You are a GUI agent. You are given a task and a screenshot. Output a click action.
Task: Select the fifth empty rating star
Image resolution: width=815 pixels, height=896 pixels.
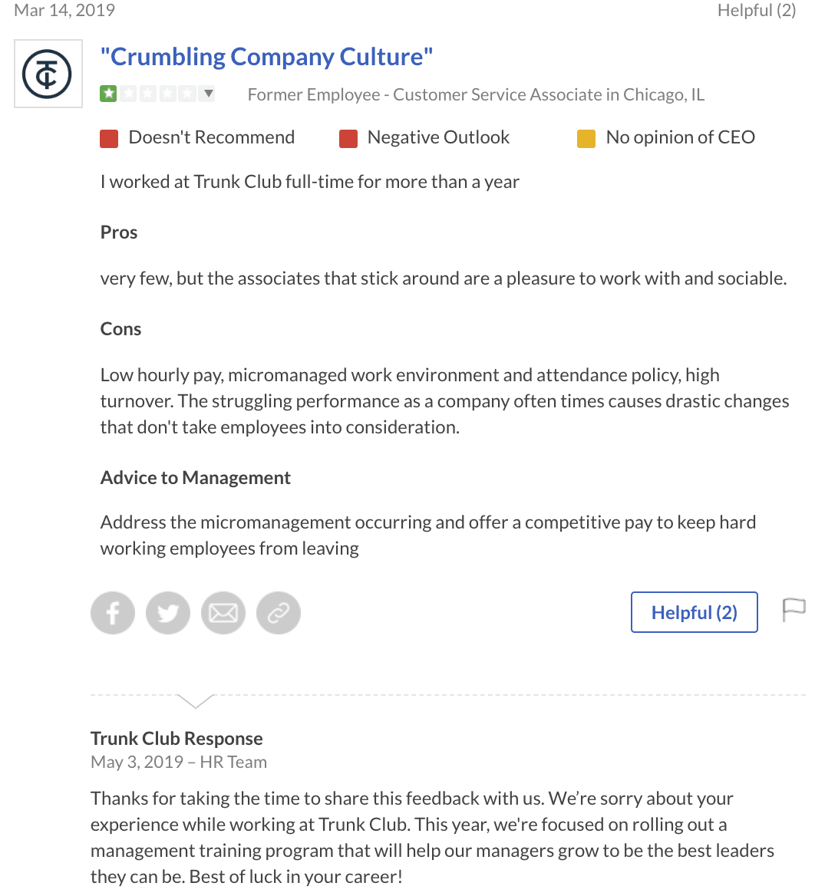pos(188,93)
